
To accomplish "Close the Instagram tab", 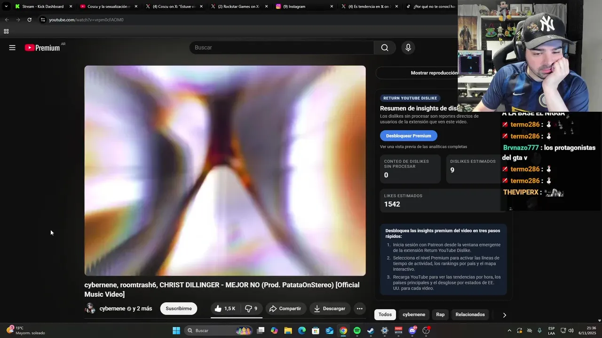I will tap(332, 7).
